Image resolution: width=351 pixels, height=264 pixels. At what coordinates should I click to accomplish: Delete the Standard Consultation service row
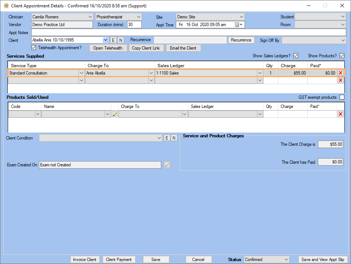[340, 73]
